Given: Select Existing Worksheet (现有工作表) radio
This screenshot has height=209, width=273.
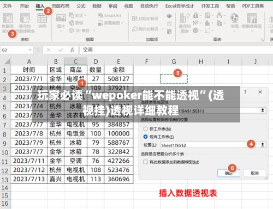Looking at the screenshot, I should (145, 137).
